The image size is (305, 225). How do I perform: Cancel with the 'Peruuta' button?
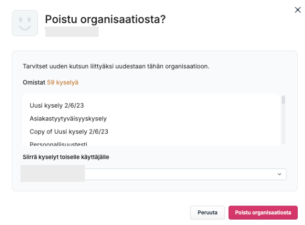(x=207, y=213)
